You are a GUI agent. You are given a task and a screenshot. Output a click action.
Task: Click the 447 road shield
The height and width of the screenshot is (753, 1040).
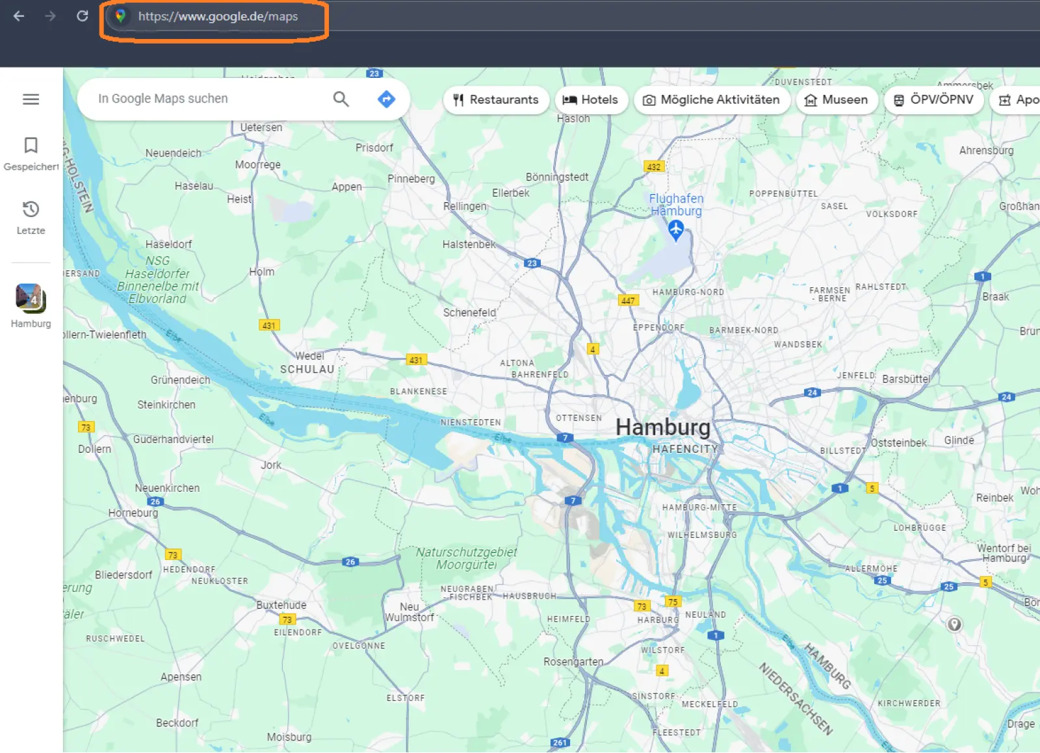coord(628,300)
